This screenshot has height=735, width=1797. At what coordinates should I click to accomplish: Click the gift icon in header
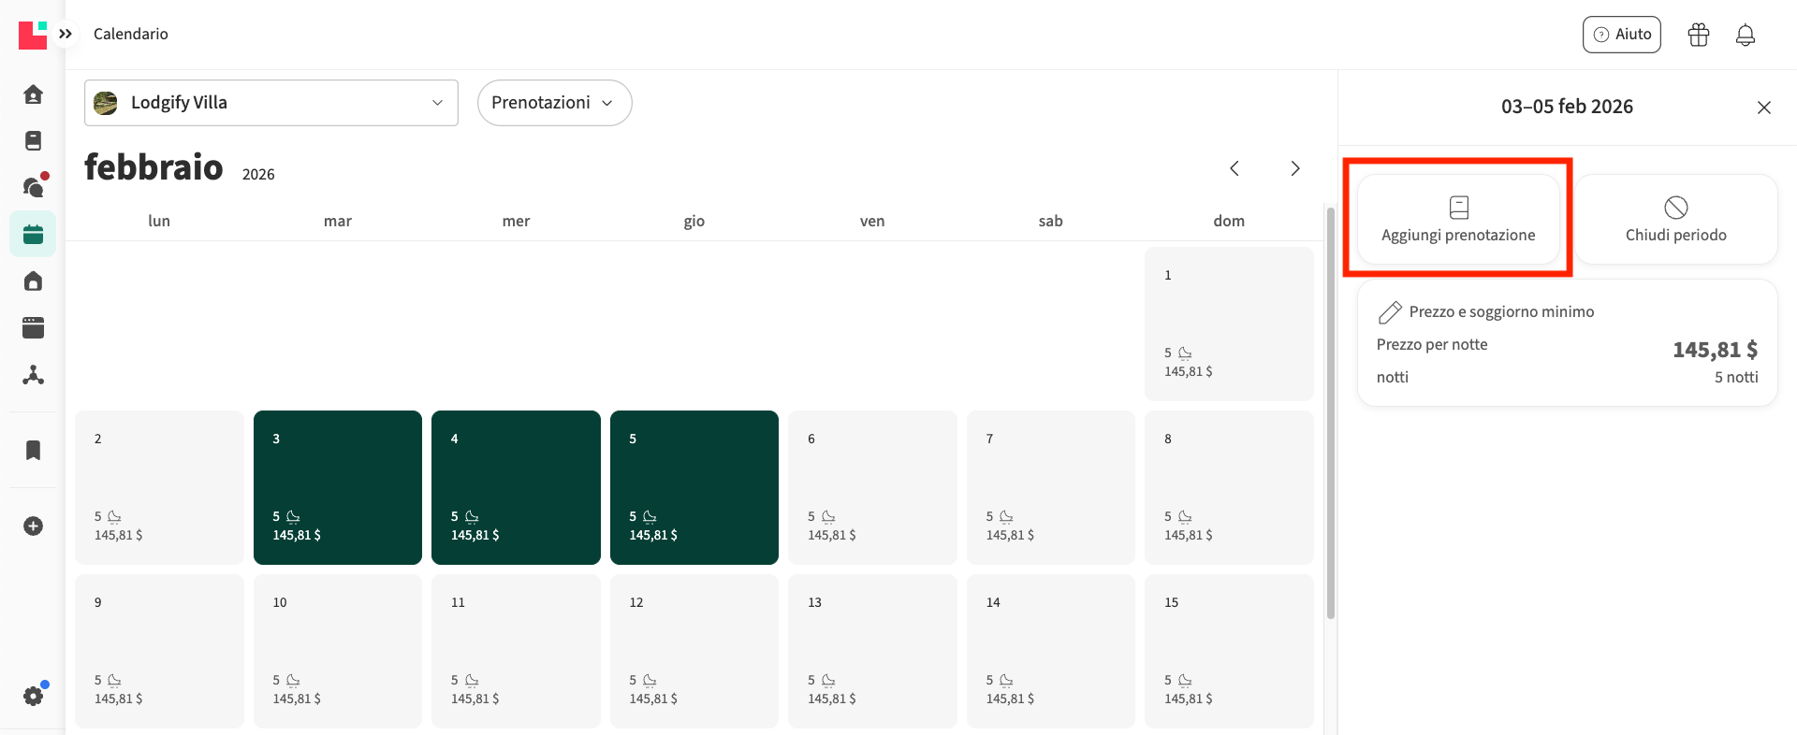(1698, 35)
